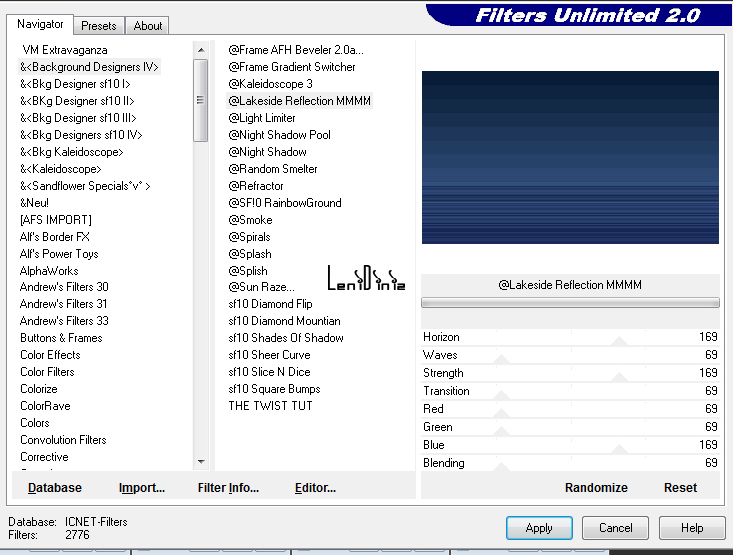Adjust the Horizon slider

coord(620,339)
